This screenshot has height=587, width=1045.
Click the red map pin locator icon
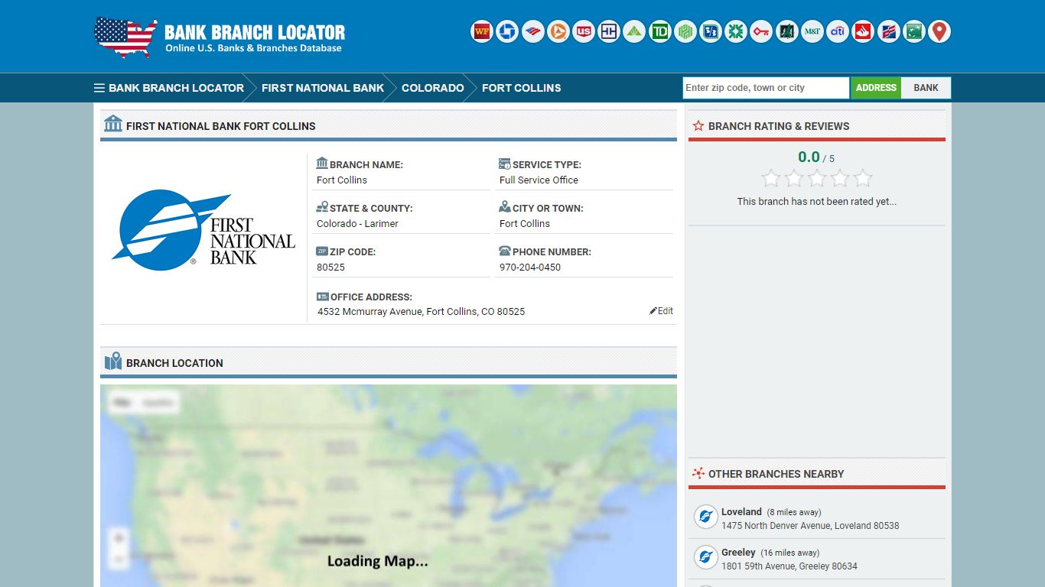click(939, 31)
